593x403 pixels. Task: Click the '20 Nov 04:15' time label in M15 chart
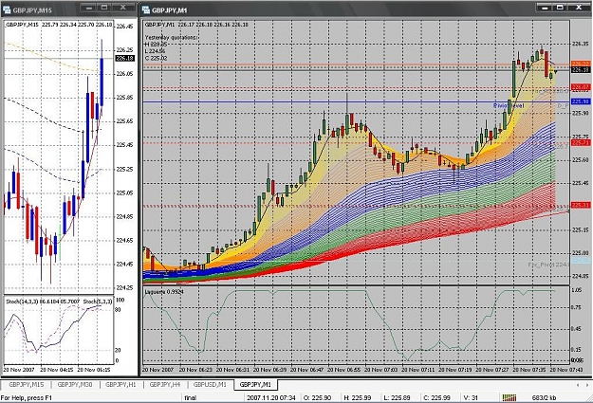[56, 370]
